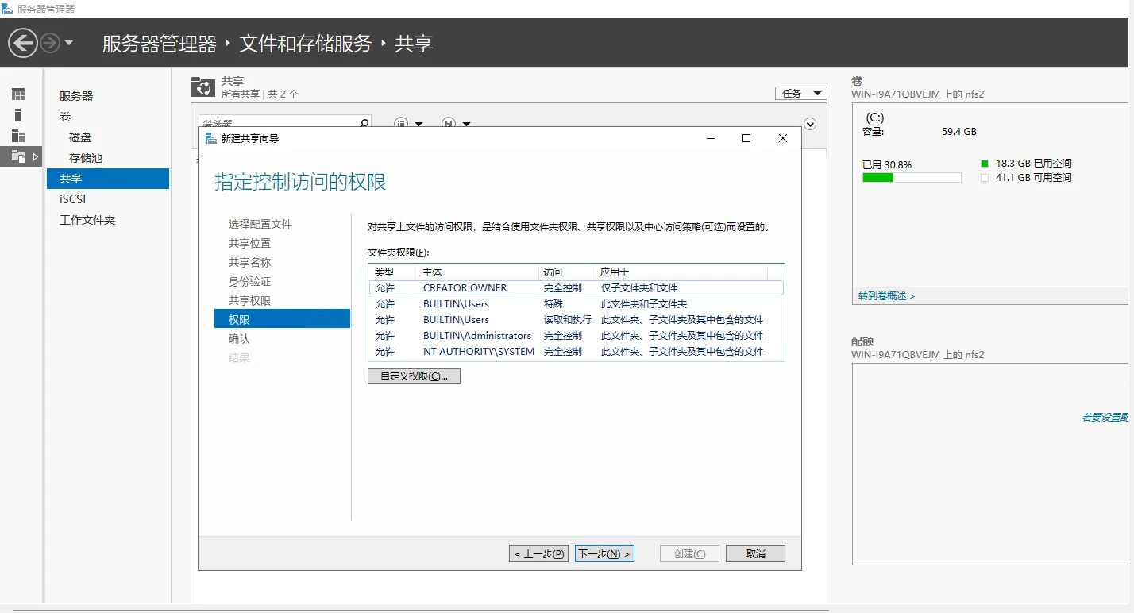
Task: Close the 新建共享向导 dialog
Action: tap(783, 138)
